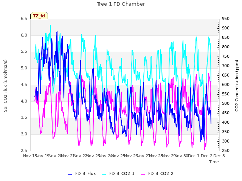Select the Dec 3 x-axis tick label
Screen dimensions: 242x181
[x=219, y=156]
